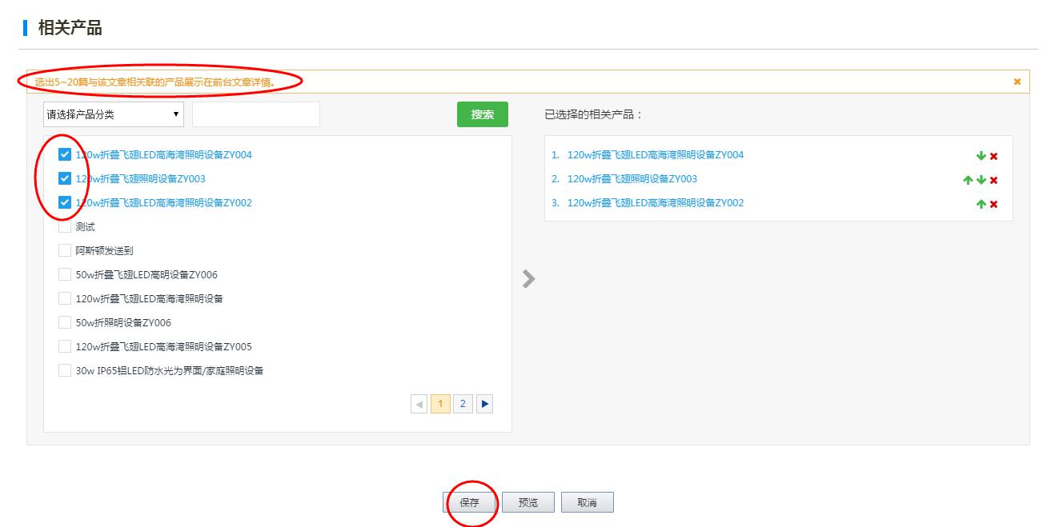Screen dimensions: 1055x527
Task: Move ZY002 selected product up
Action: coord(981,205)
